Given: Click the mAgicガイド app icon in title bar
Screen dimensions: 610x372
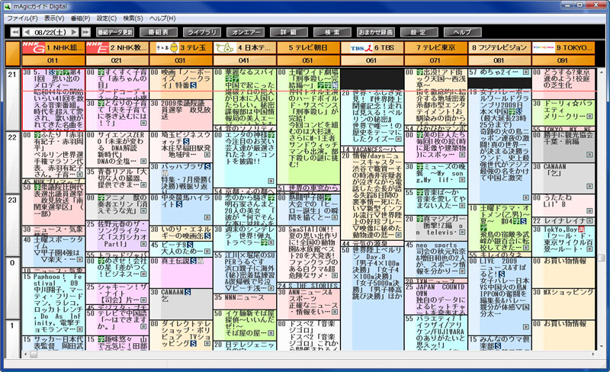Looking at the screenshot, I should coord(8,6).
